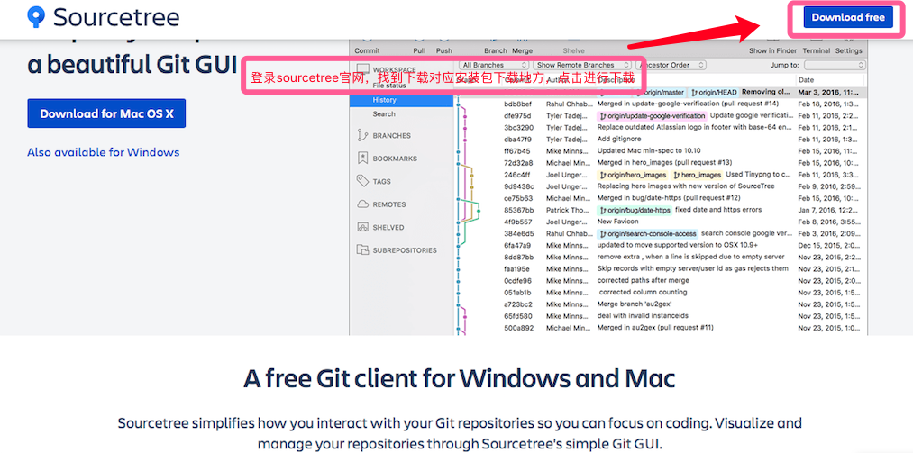Image resolution: width=913 pixels, height=453 pixels.
Task: Select commit 6fa47a9 row
Action: pos(661,245)
